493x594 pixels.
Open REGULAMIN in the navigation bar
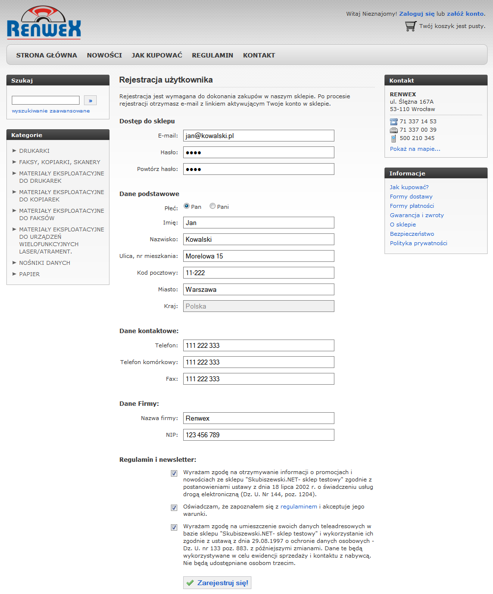point(213,56)
